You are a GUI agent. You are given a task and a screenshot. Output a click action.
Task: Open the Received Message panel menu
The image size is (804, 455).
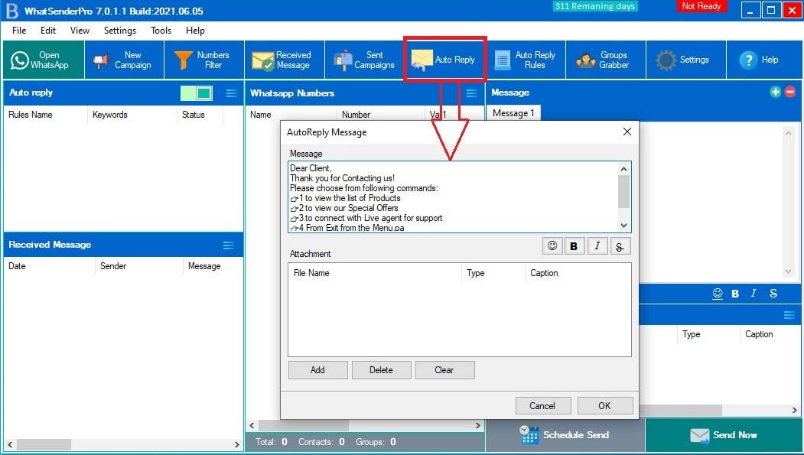tap(229, 245)
